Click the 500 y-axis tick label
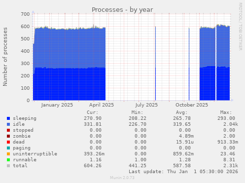Viewport: 245px width, 183px height. click(25, 39)
